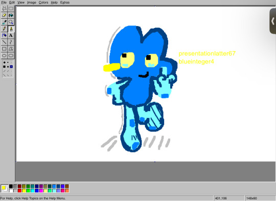This screenshot has height=201, width=276.
Task: Choose the large square brush shape
Action: pos(5,67)
